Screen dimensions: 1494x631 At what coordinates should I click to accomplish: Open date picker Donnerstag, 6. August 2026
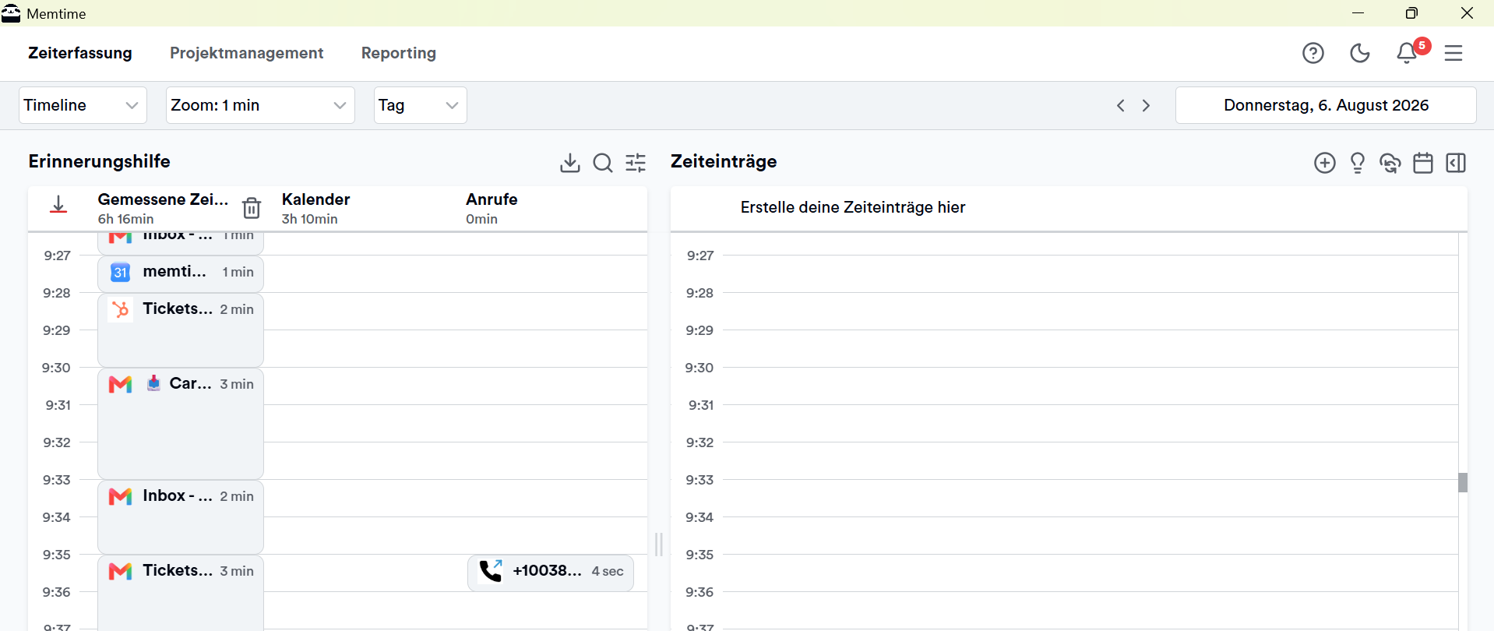(x=1326, y=105)
